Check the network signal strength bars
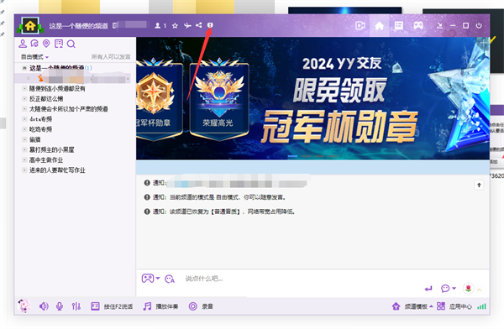This screenshot has height=329, width=504. click(481, 306)
